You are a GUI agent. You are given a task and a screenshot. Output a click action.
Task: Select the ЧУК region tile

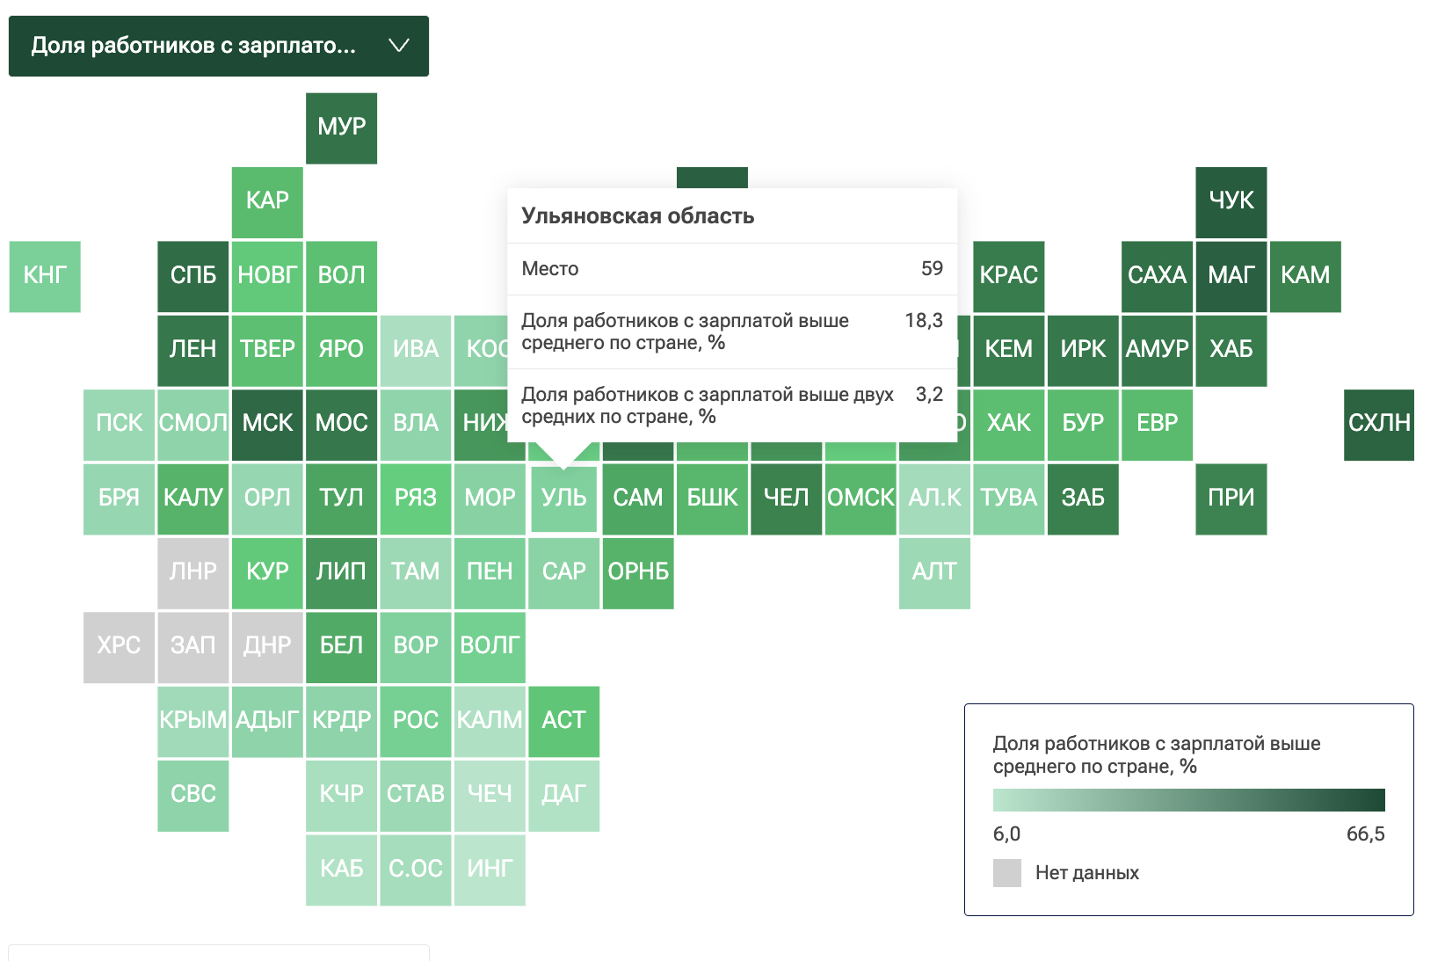[x=1231, y=202]
